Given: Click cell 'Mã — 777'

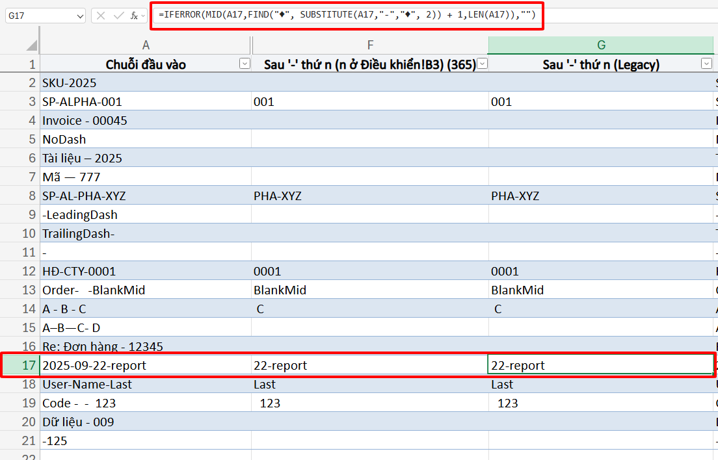Looking at the screenshot, I should (146, 177).
